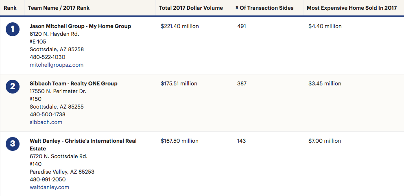Click the 480-500-1738 phone number
This screenshot has height=196, width=404.
coord(47,115)
